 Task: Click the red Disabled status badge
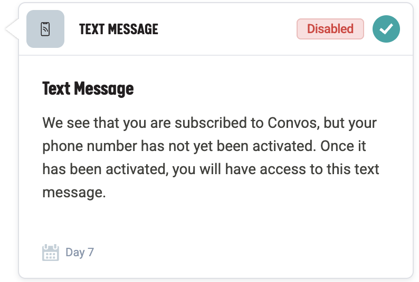click(x=330, y=29)
